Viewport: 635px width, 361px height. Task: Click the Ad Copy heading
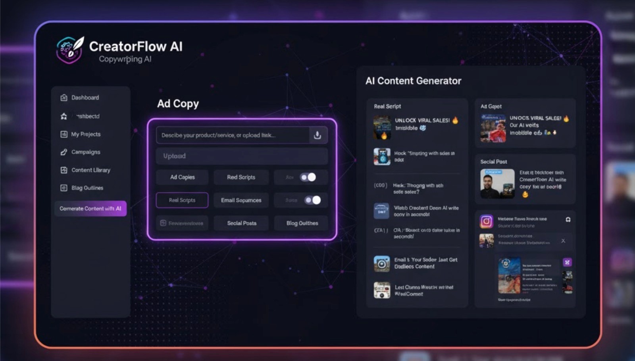(x=178, y=104)
